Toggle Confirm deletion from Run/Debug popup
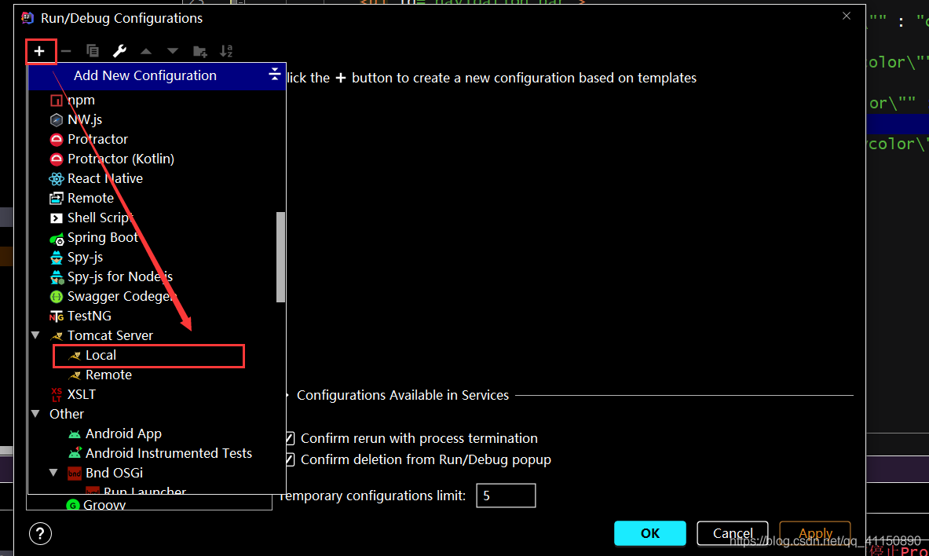Screen dimensions: 929x556 pos(290,460)
